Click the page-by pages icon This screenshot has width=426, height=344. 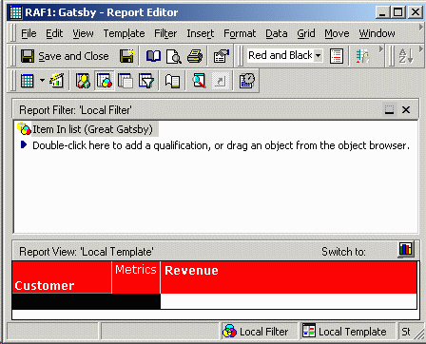[126, 81]
